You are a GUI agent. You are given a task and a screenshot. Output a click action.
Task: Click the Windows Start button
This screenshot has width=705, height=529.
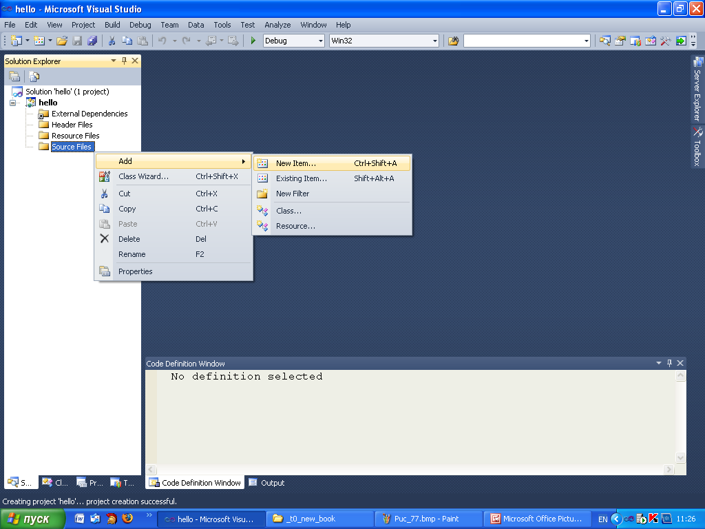click(32, 519)
